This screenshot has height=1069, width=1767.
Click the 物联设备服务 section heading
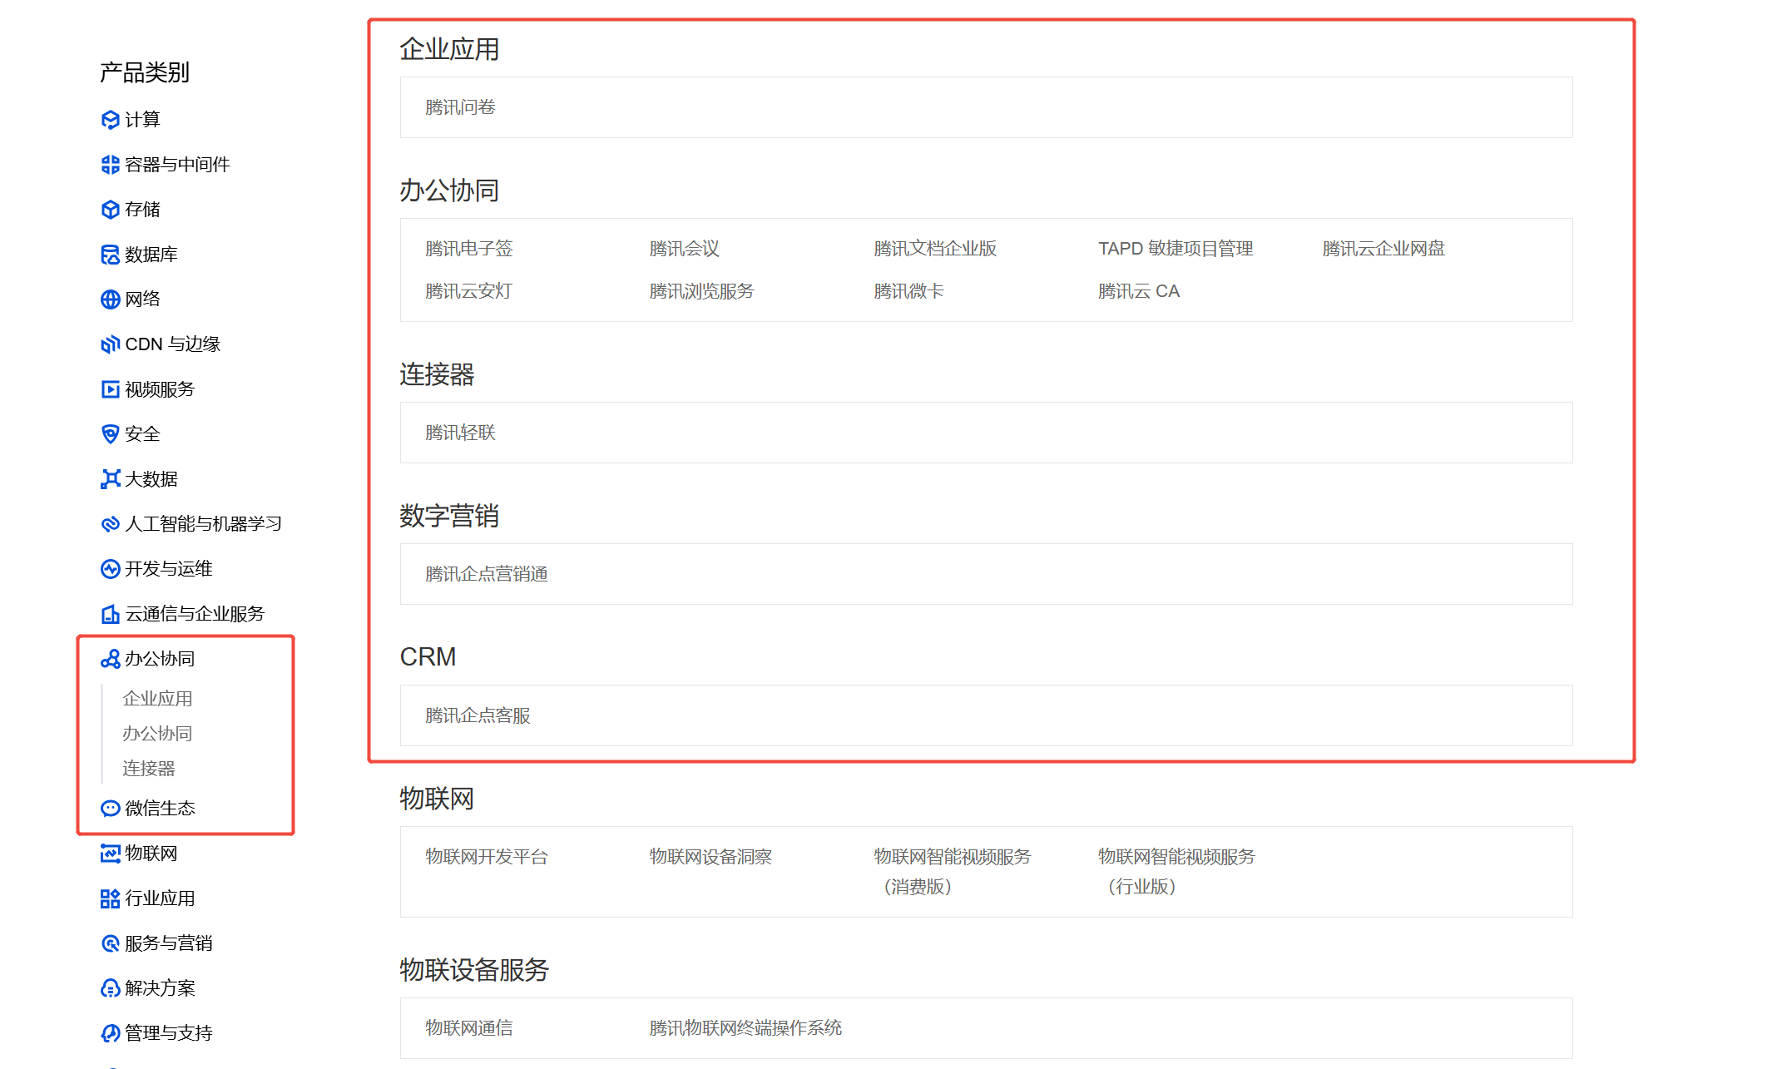tap(474, 970)
